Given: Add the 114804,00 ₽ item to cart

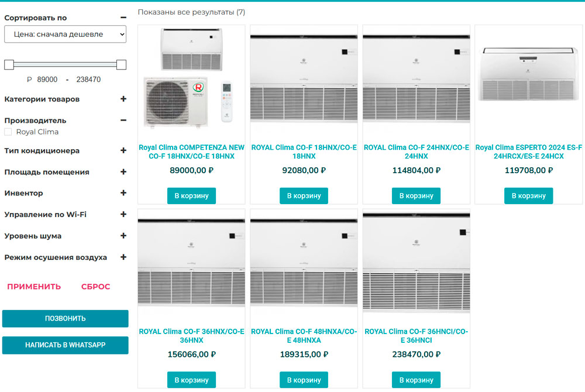Looking at the screenshot, I should (417, 196).
